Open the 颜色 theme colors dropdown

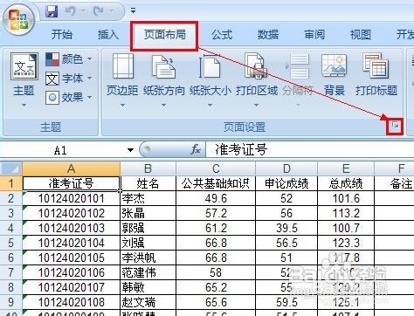click(69, 59)
